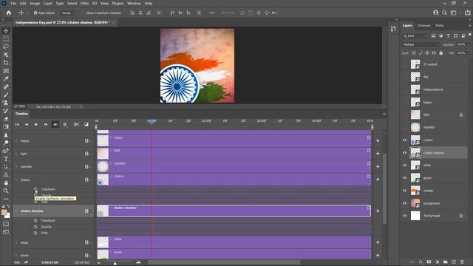Select the Eyedropper tool
This screenshot has width=473, height=266.
[x=6, y=79]
